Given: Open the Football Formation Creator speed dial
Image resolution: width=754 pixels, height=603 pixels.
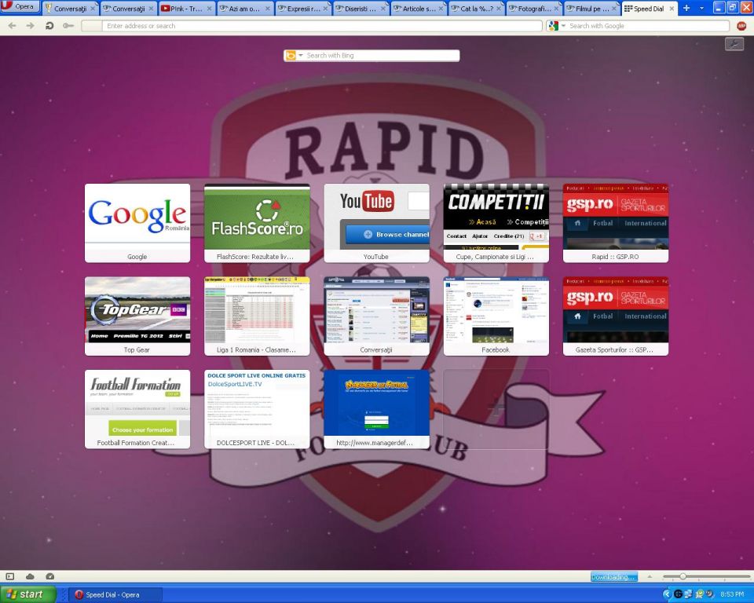Looking at the screenshot, I should point(137,409).
